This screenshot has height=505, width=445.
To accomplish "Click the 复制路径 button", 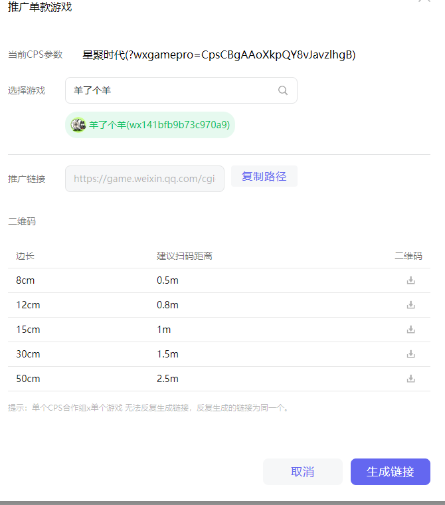I will (x=264, y=176).
